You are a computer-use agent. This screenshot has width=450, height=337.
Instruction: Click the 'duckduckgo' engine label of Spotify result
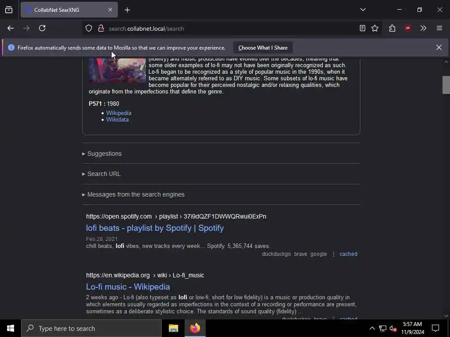click(276, 254)
